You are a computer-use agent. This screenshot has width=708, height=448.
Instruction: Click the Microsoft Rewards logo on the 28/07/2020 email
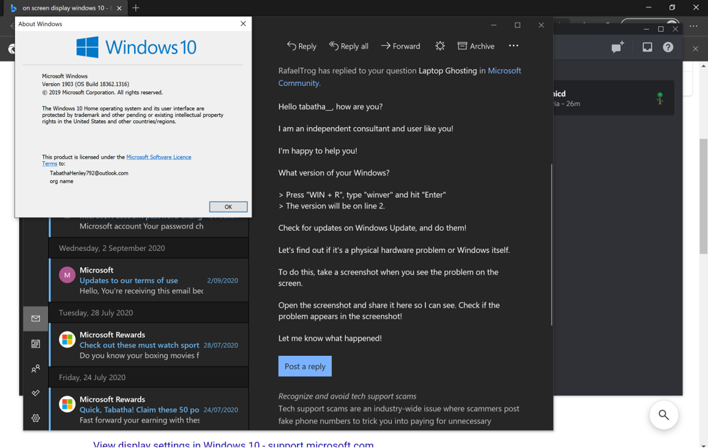click(67, 339)
